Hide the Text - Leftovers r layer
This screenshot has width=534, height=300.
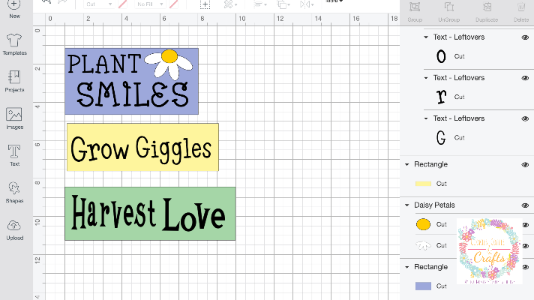[x=525, y=78]
